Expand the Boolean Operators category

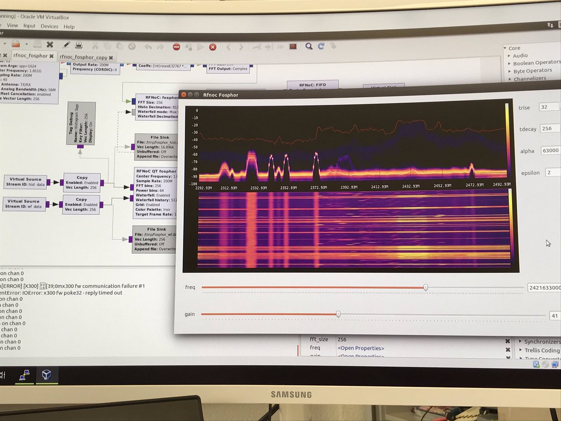pos(509,63)
